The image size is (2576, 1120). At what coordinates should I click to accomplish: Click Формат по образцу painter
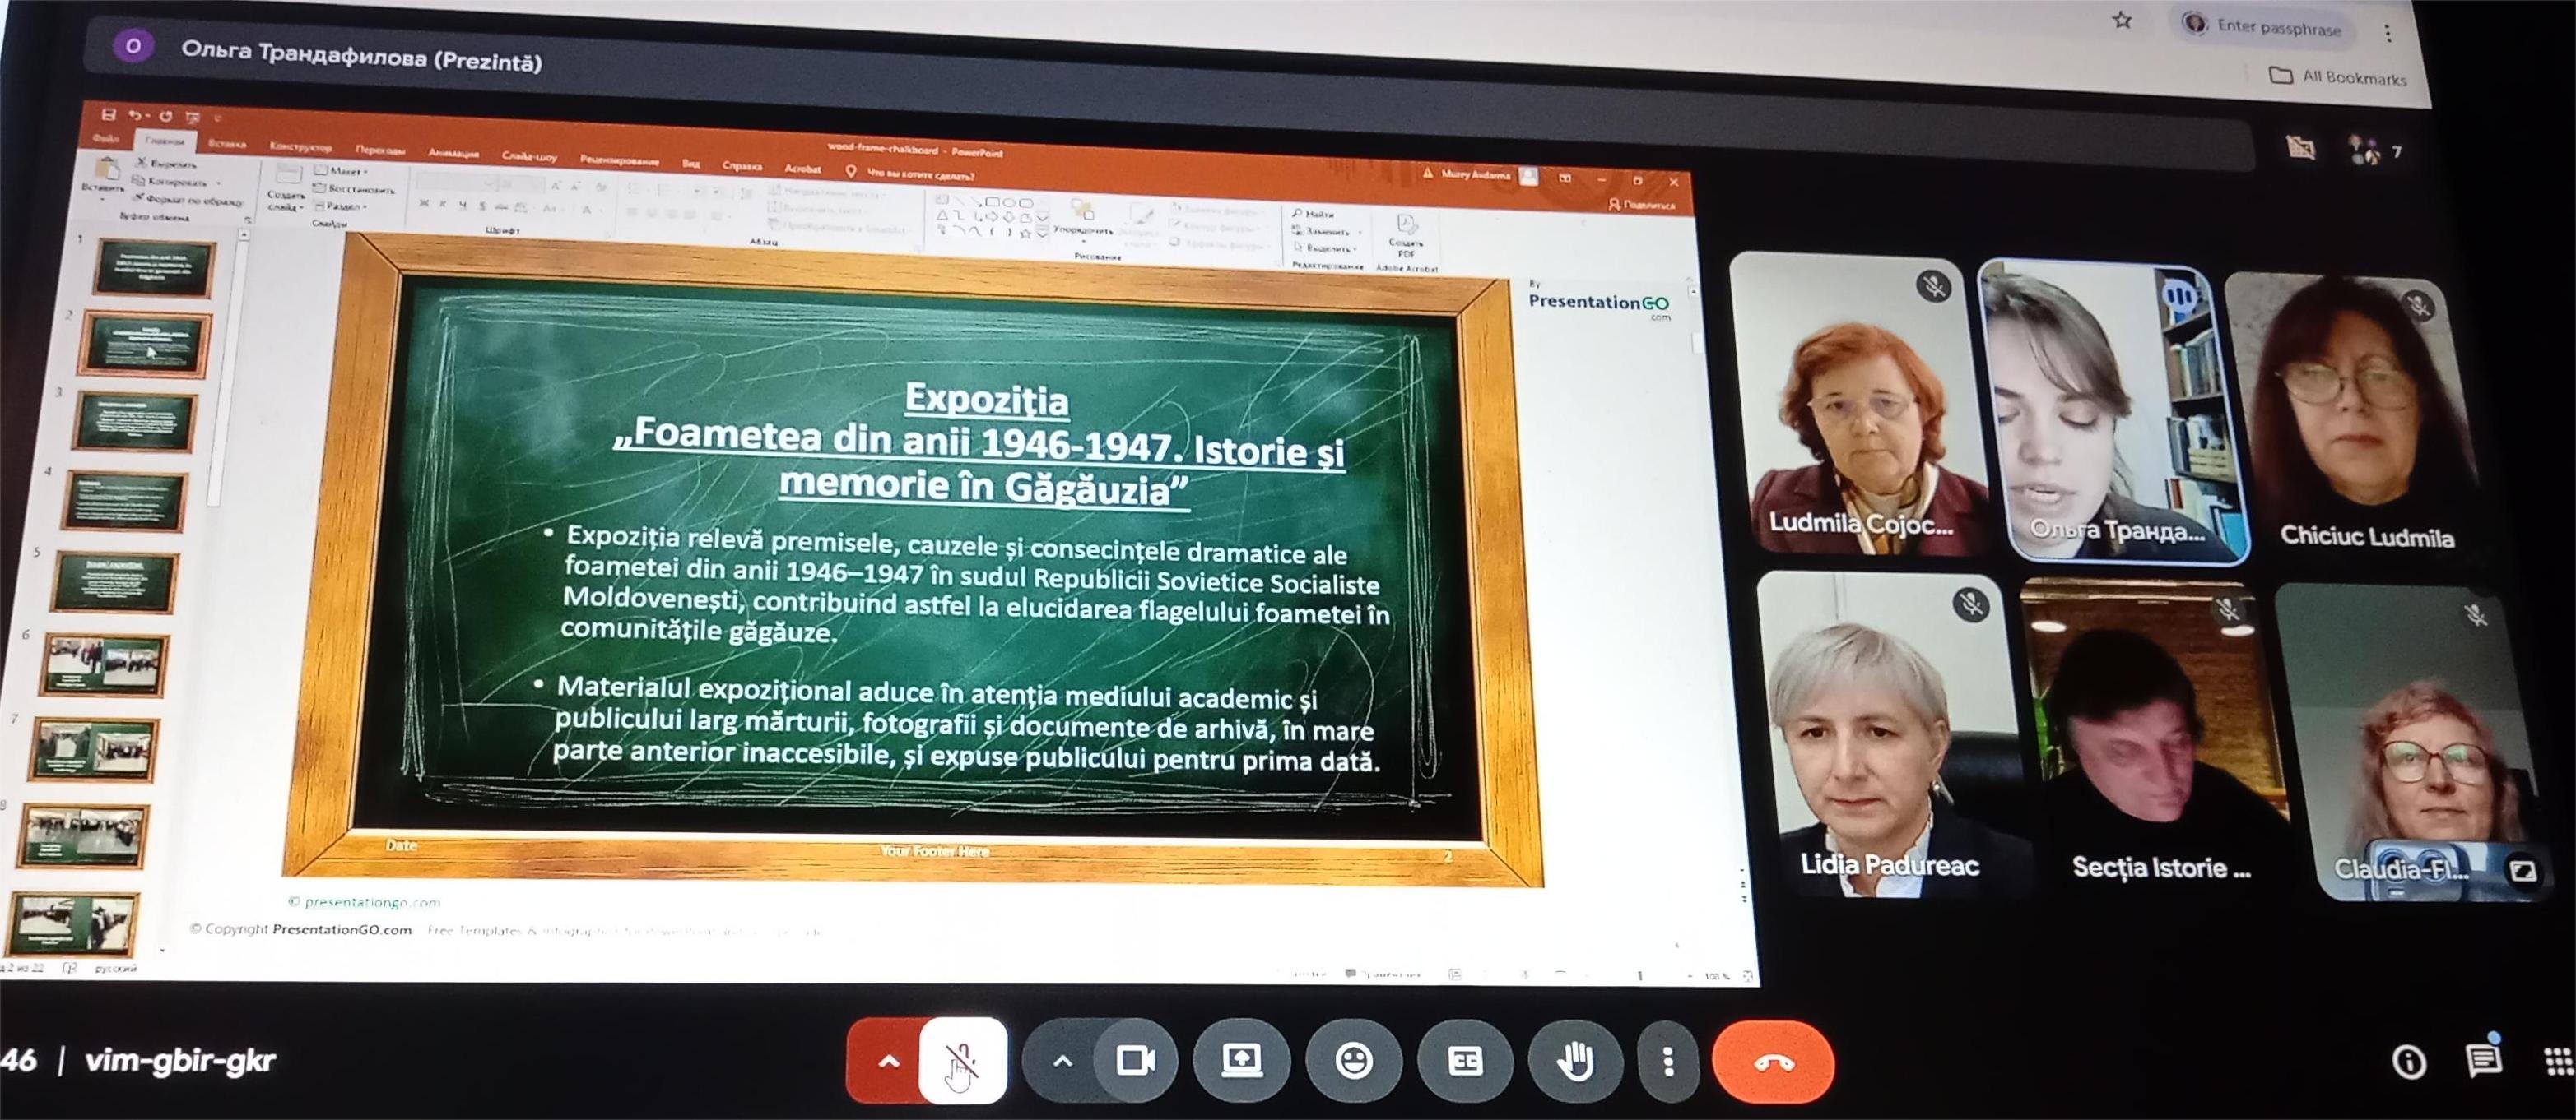pos(186,199)
